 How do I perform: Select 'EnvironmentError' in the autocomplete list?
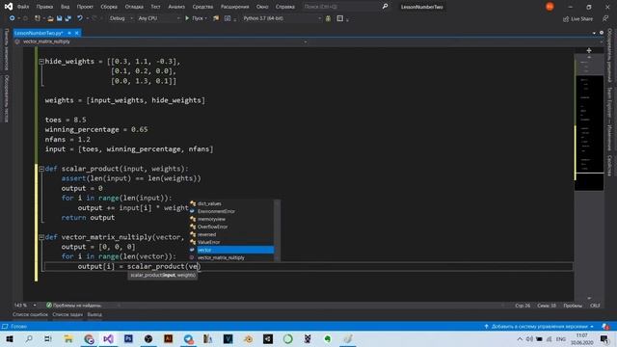point(231,212)
